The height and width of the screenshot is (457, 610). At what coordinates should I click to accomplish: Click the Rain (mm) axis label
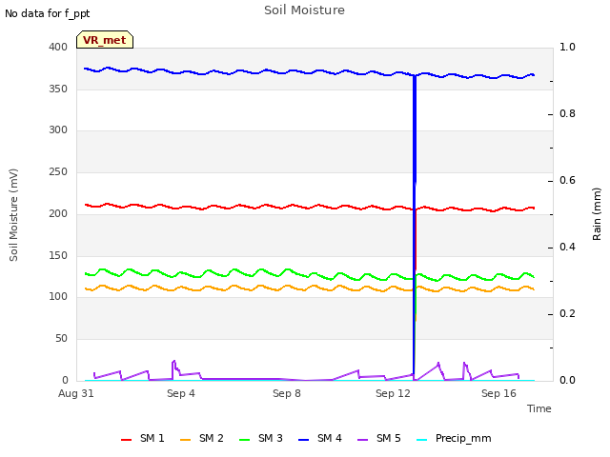click(x=597, y=214)
